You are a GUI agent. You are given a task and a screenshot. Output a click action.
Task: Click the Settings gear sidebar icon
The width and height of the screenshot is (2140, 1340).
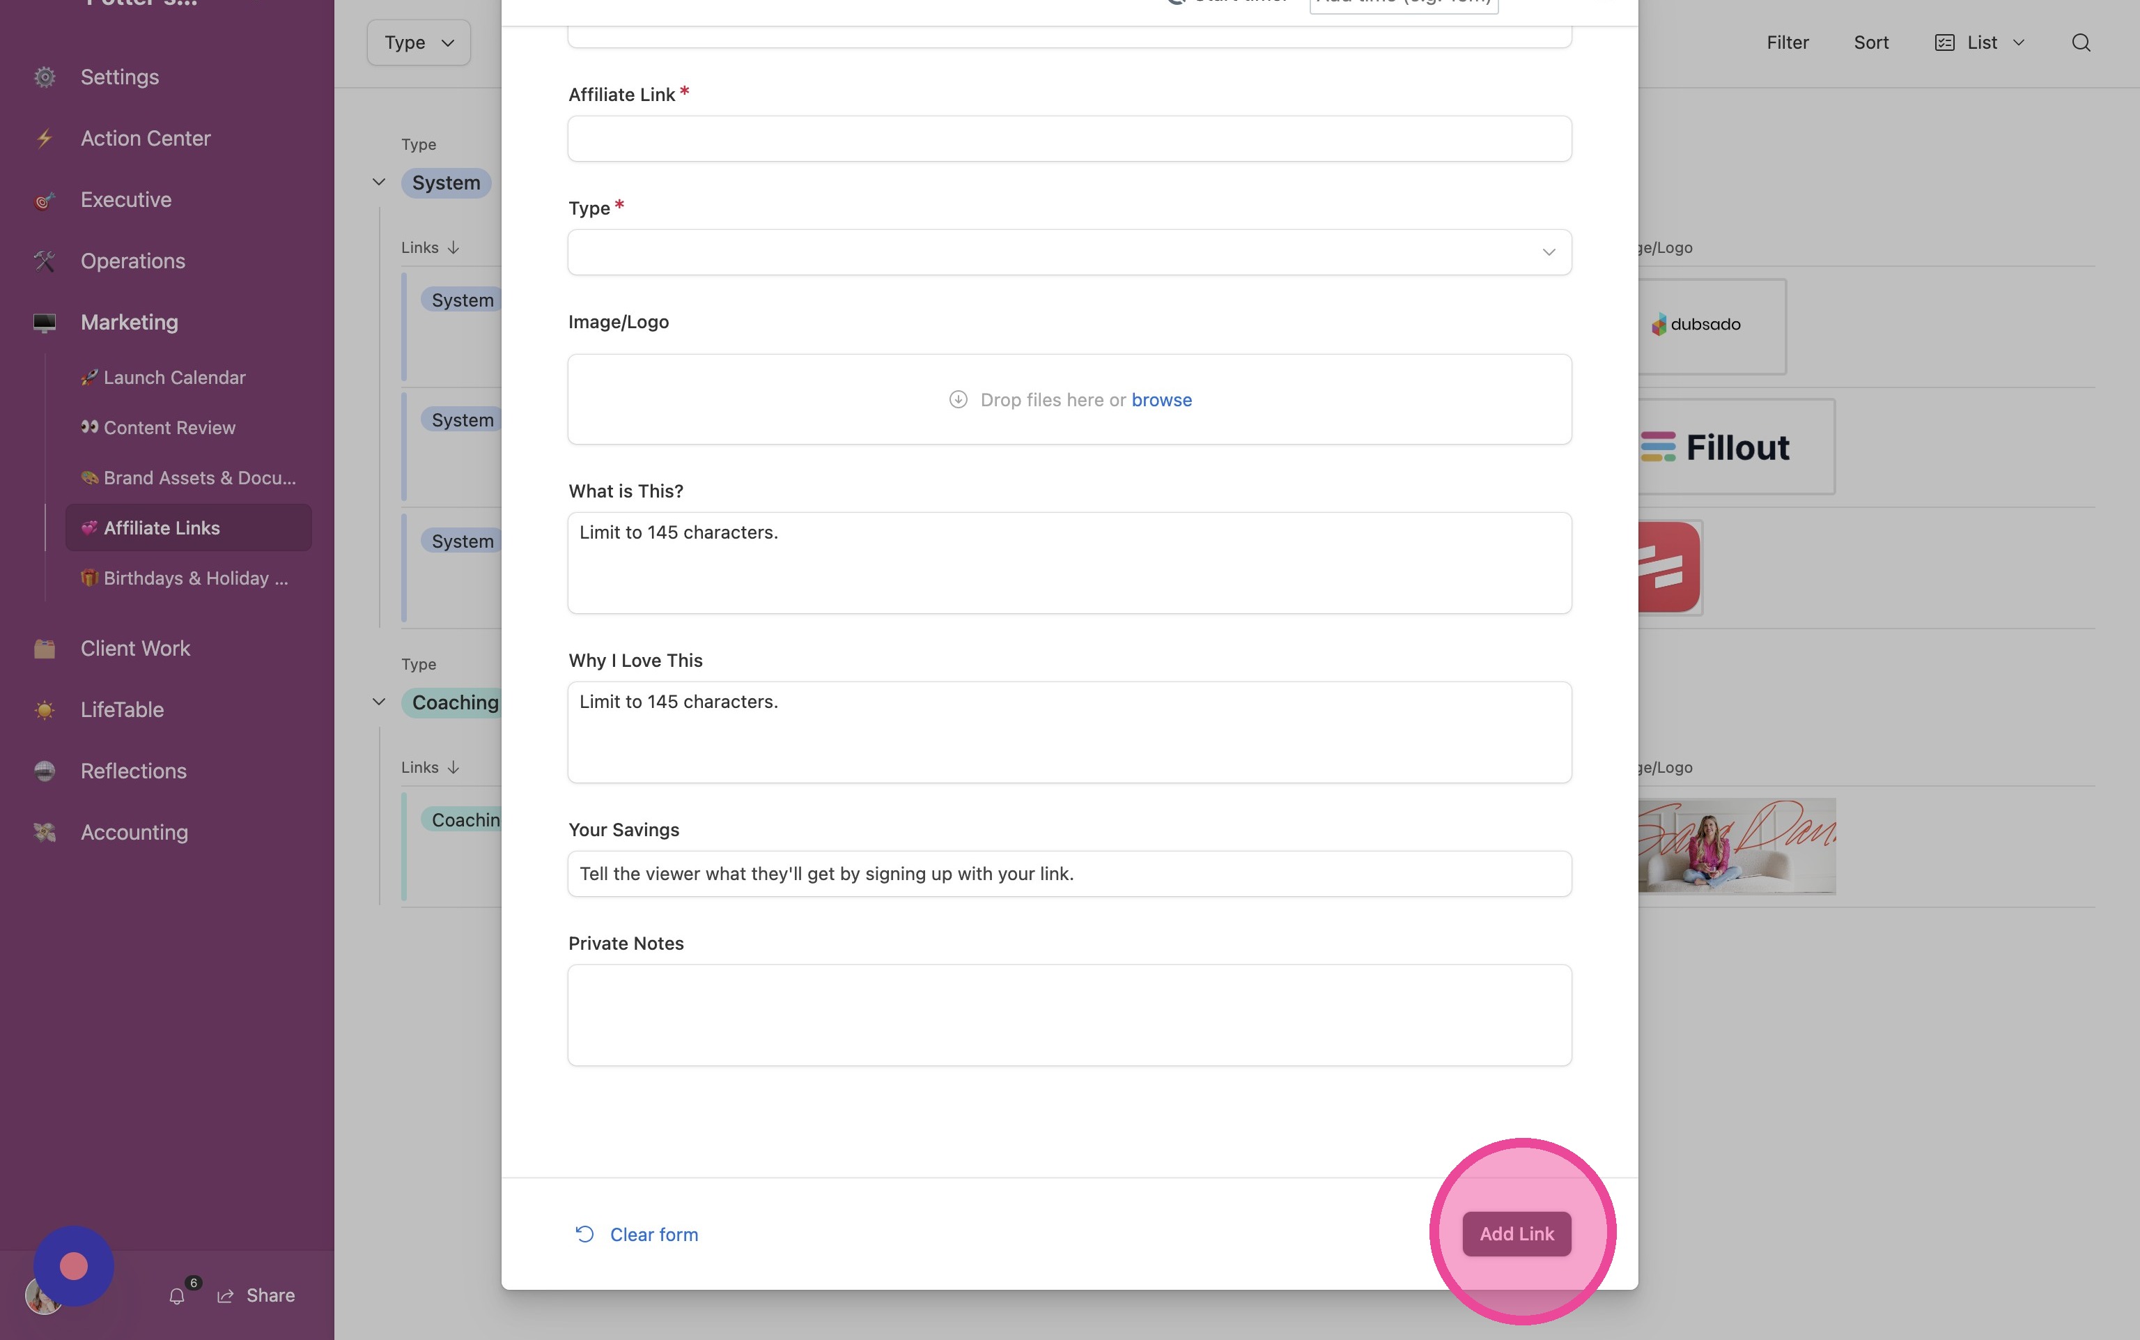pos(45,77)
